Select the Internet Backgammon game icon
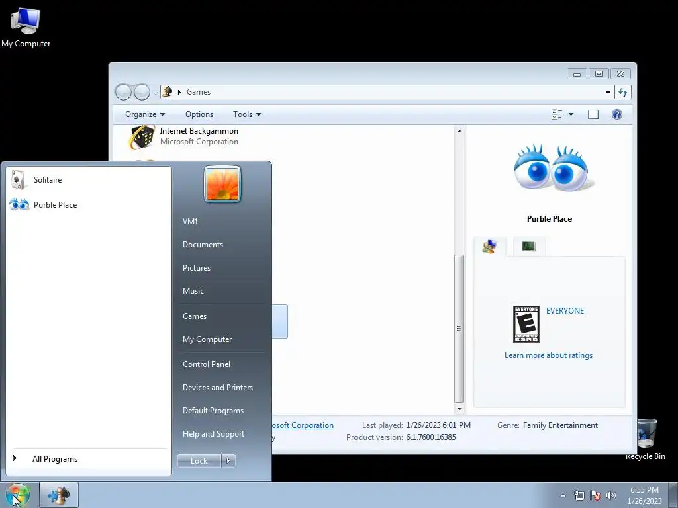The width and height of the screenshot is (678, 508). click(x=142, y=137)
